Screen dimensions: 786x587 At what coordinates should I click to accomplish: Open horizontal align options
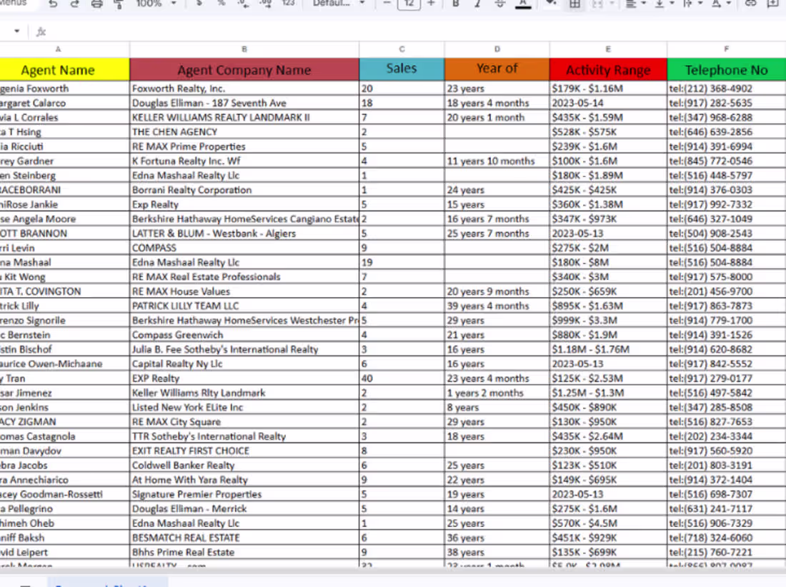635,4
